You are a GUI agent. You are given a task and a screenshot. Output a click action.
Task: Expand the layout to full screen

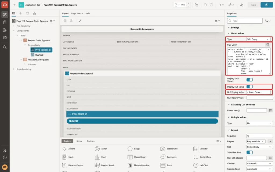tap(80, 21)
